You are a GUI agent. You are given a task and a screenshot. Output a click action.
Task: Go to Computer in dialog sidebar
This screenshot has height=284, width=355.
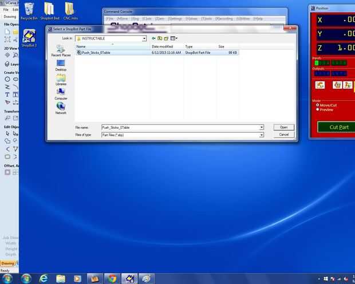click(61, 94)
